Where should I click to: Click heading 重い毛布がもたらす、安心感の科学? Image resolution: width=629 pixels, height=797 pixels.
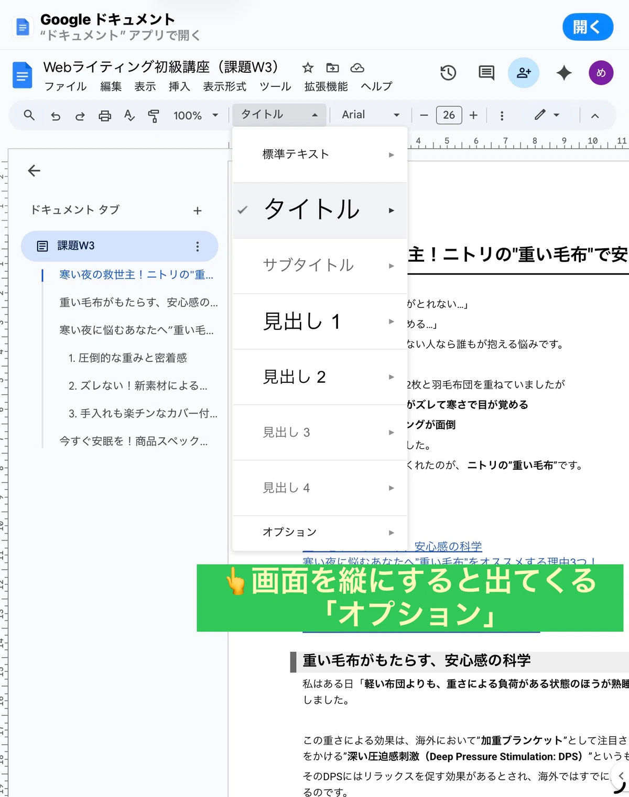(417, 661)
